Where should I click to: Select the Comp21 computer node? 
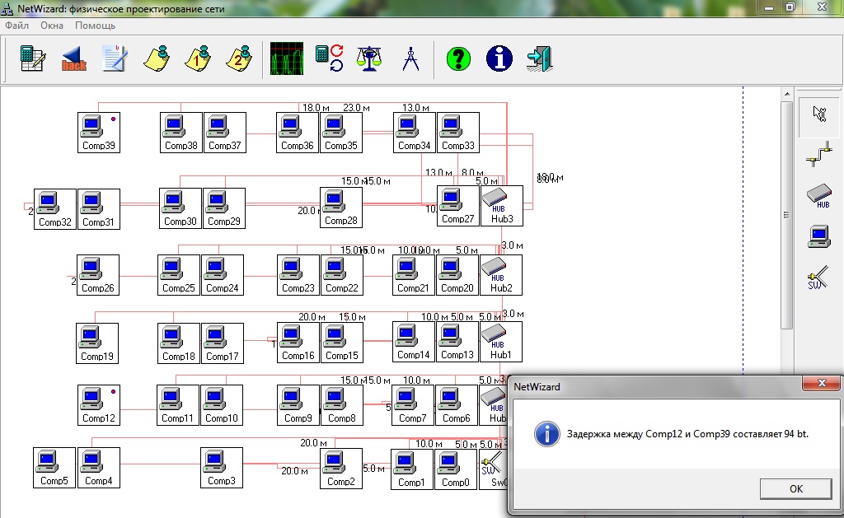pos(414,275)
